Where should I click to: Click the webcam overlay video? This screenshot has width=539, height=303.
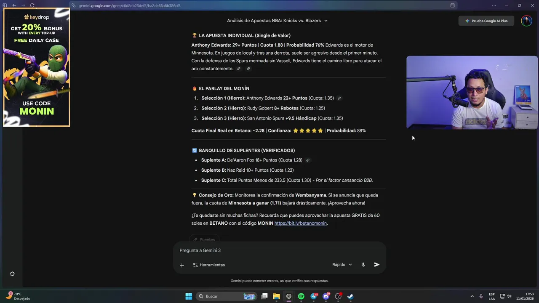point(472,93)
